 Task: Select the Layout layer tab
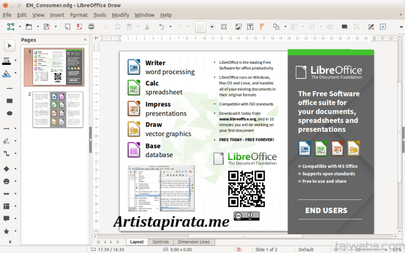[137, 242]
